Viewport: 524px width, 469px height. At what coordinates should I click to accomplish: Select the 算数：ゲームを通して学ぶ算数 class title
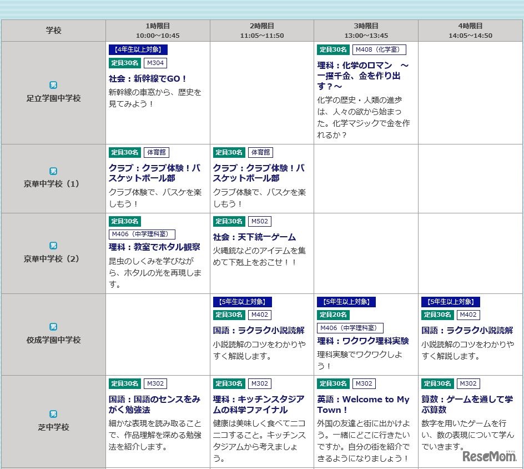(467, 404)
